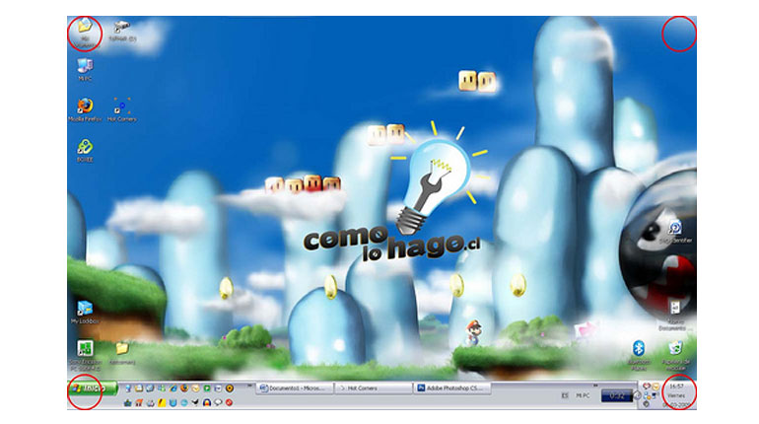This screenshot has height=424, width=759.
Task: Click the shortcut icon on the Bullet Bill
Action: pyautogui.click(x=675, y=230)
